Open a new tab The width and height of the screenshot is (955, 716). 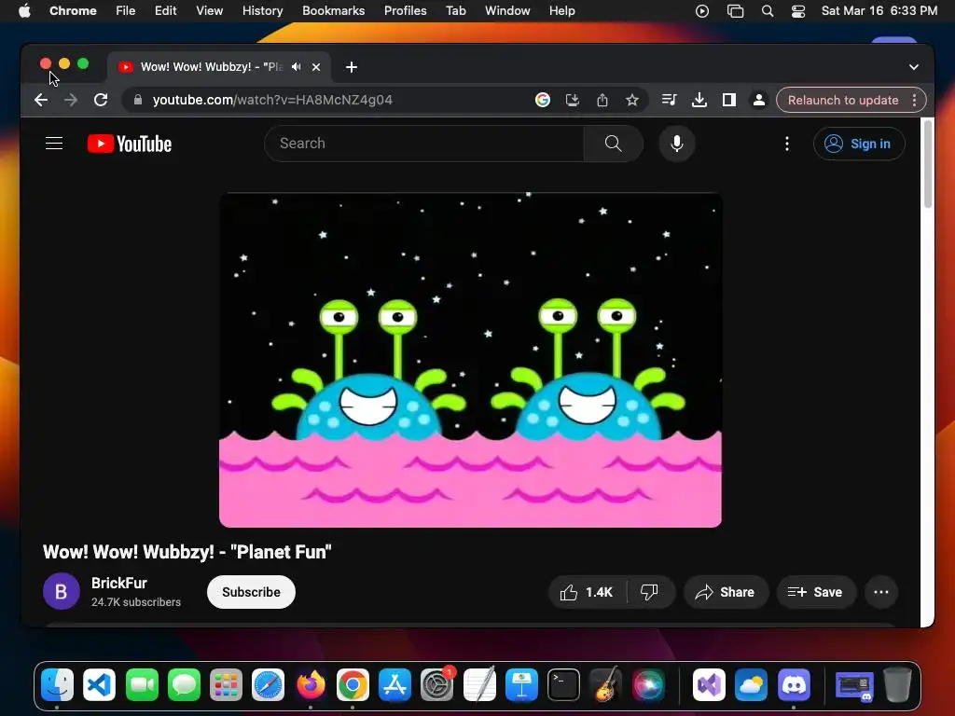(352, 67)
